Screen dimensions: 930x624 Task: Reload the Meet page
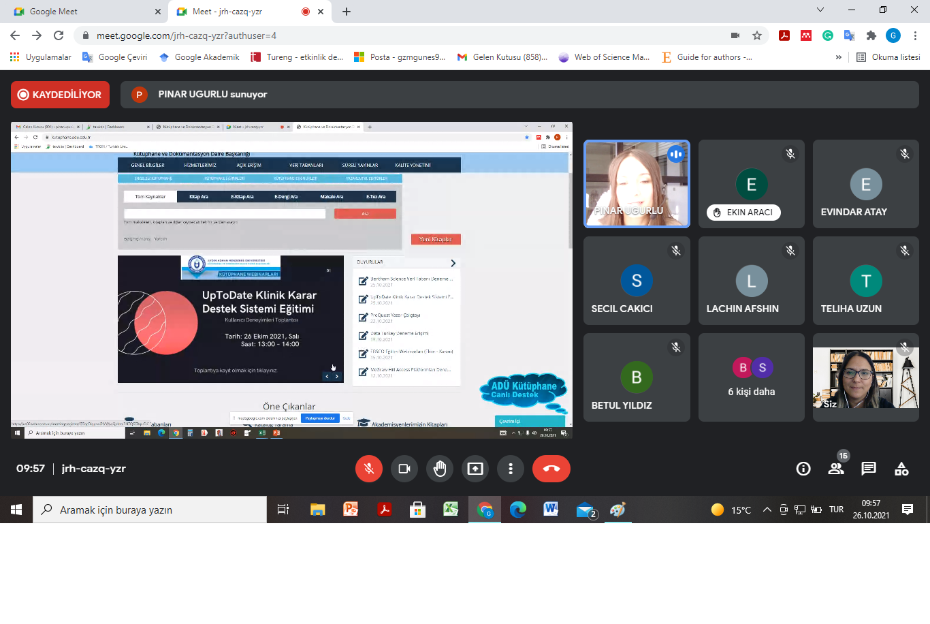[x=59, y=35]
